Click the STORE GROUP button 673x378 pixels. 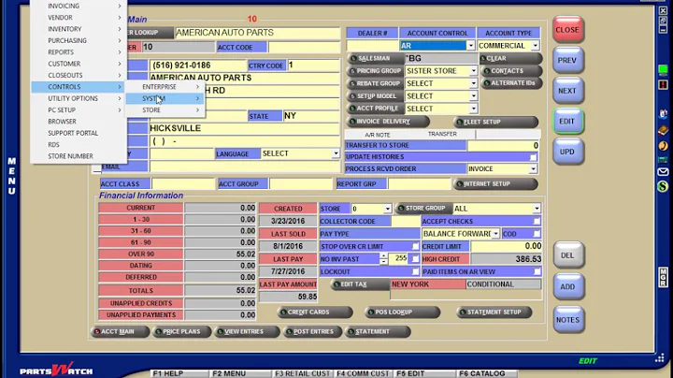[423, 209]
